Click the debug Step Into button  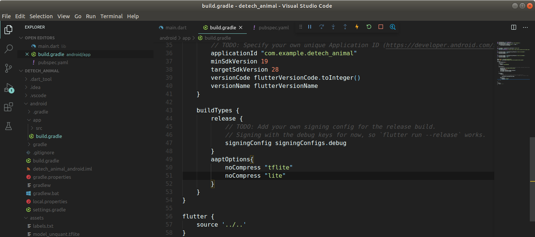(333, 27)
